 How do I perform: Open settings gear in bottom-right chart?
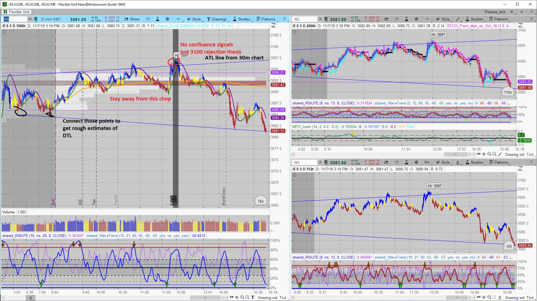[416, 162]
